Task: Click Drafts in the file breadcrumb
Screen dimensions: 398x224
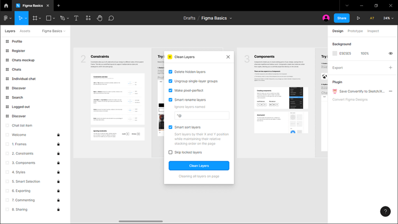Action: (x=189, y=18)
